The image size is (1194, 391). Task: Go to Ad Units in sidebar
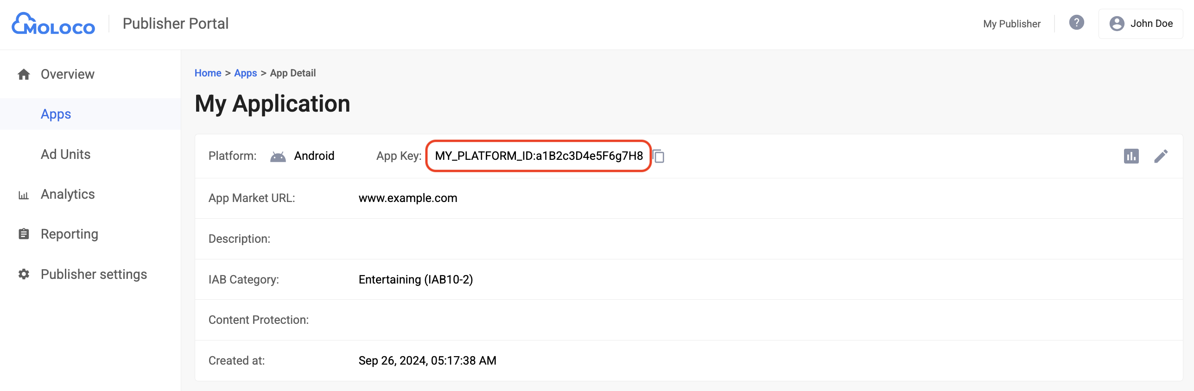point(66,154)
